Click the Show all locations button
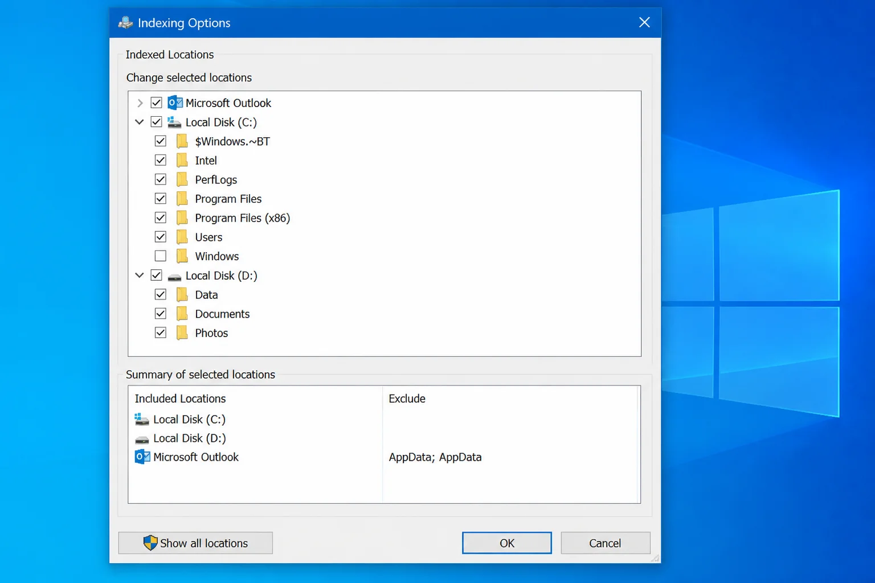 coord(195,543)
